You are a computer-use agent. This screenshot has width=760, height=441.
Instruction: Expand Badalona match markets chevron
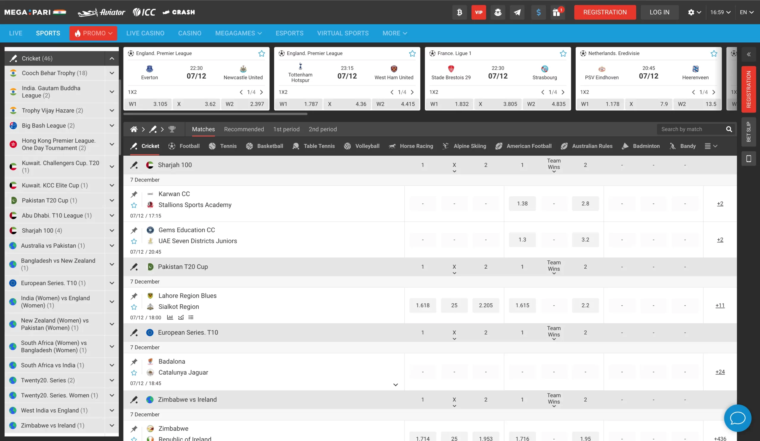pos(395,385)
